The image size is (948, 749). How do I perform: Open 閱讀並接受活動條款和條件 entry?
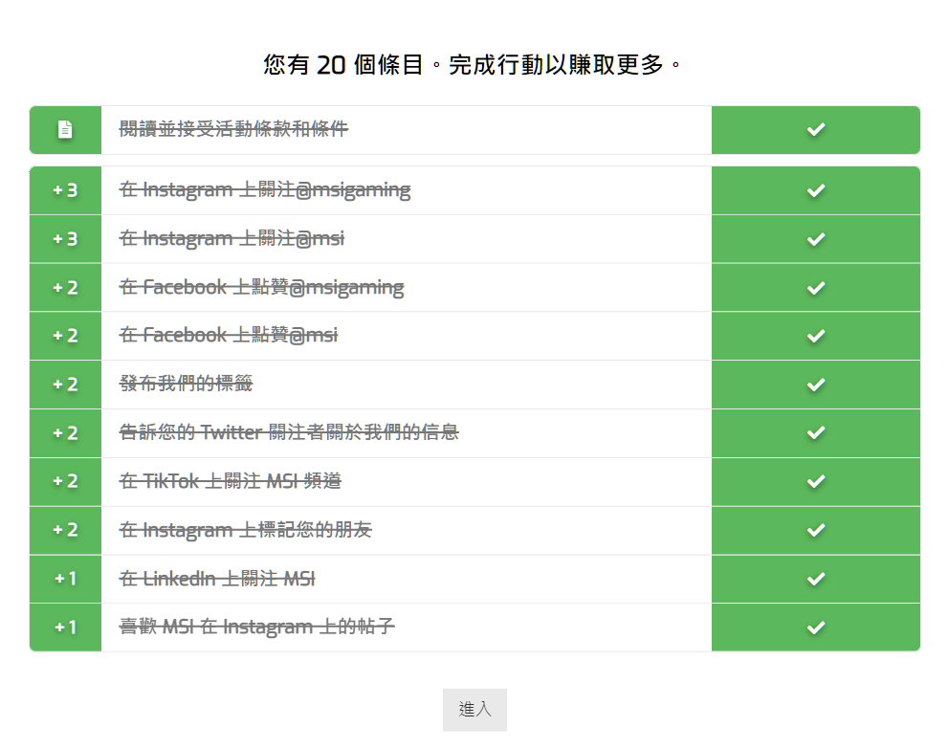[233, 129]
